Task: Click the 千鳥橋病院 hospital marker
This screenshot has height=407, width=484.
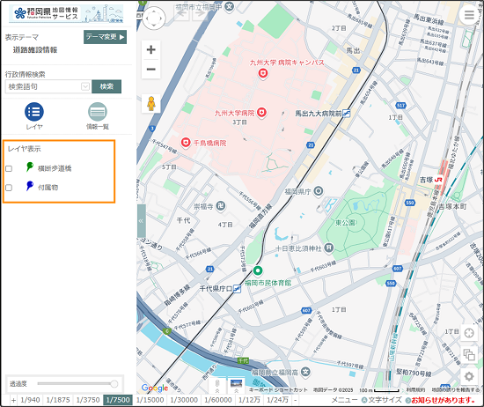Action: click(x=185, y=143)
